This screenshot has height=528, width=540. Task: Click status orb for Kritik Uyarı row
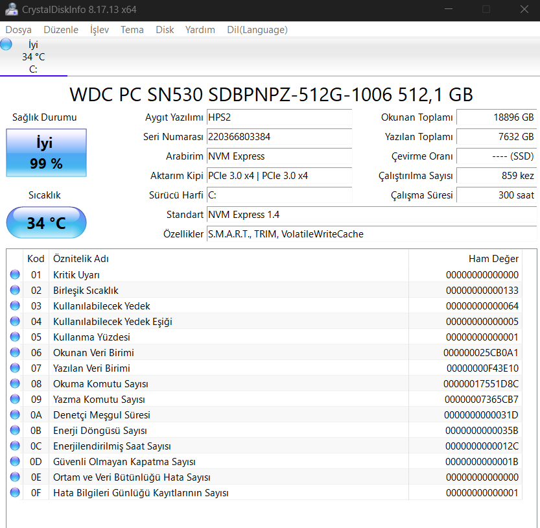click(x=15, y=274)
